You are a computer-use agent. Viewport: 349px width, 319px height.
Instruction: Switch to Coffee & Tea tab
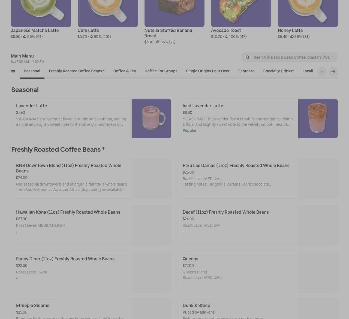[x=125, y=71]
